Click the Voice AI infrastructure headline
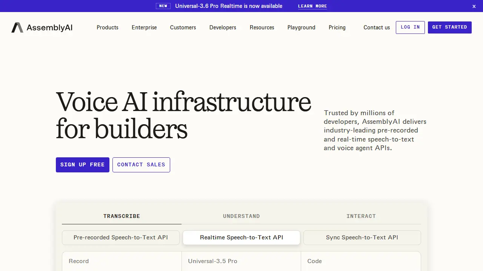The height and width of the screenshot is (271, 483). point(183,116)
